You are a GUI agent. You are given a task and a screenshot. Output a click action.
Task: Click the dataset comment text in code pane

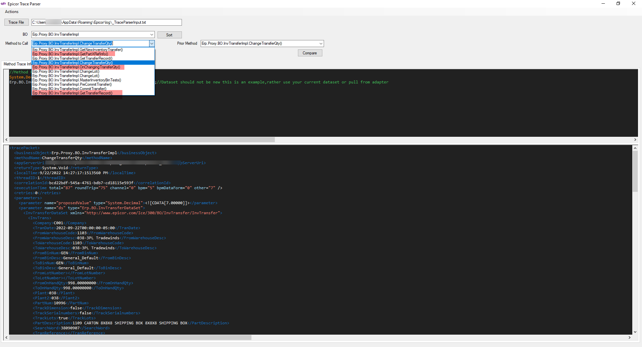(x=273, y=82)
